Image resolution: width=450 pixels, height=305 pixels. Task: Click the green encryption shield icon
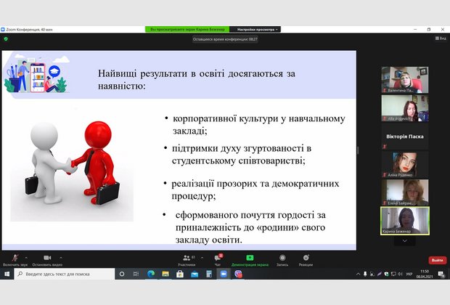coord(6,38)
